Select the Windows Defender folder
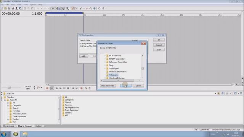 (x=117, y=78)
